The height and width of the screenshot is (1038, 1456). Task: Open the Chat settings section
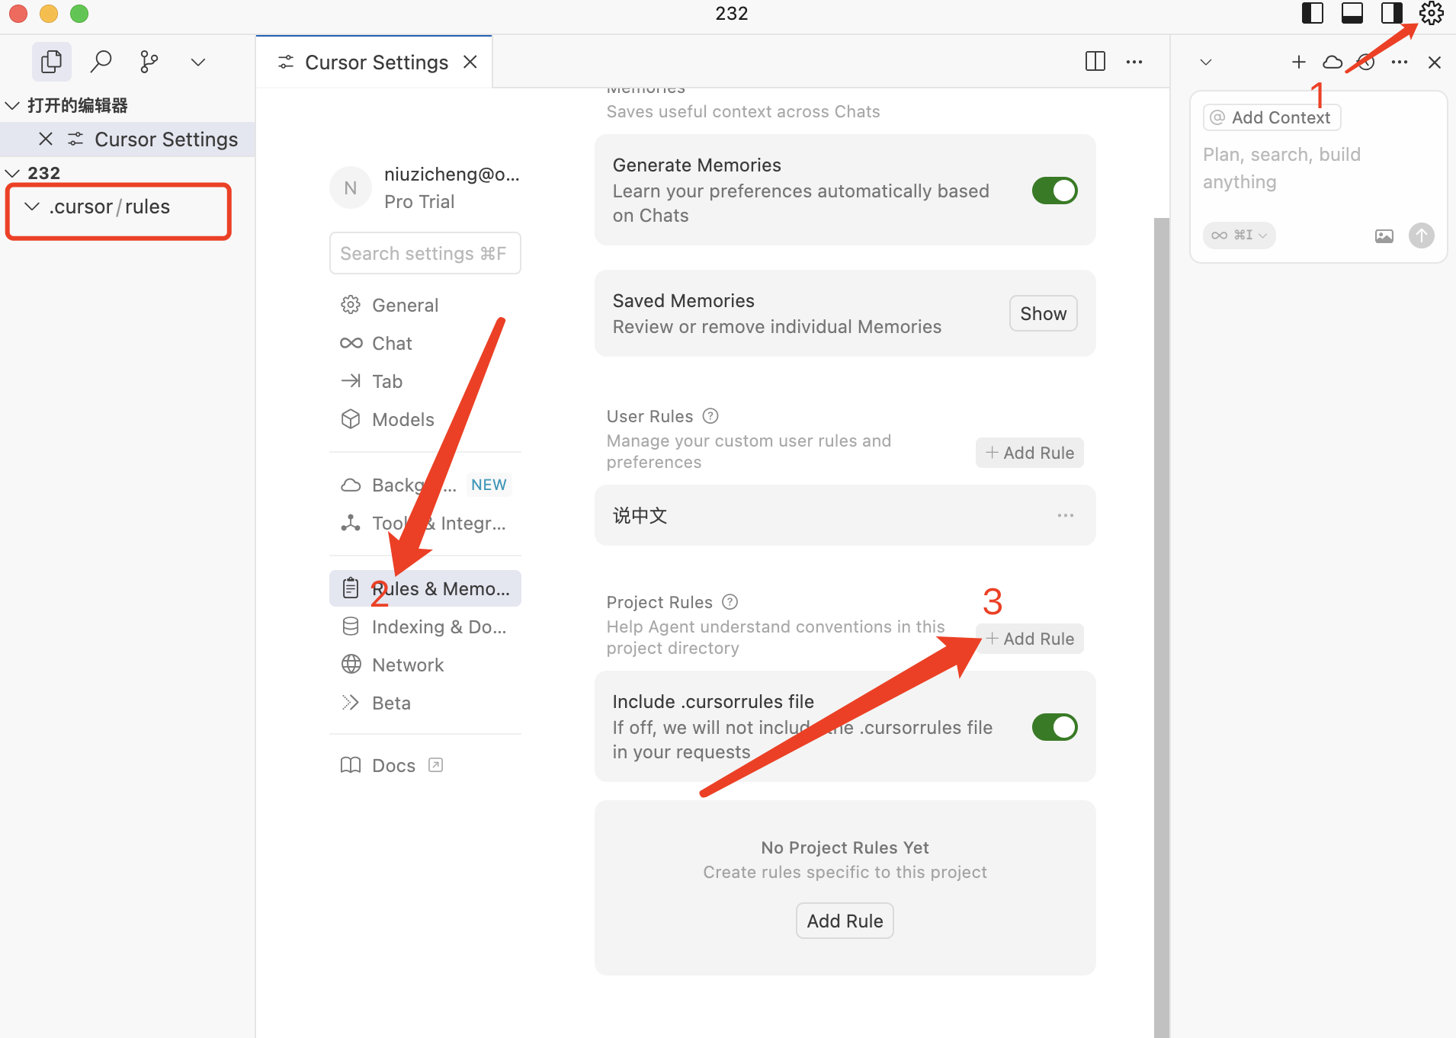[x=425, y=343]
